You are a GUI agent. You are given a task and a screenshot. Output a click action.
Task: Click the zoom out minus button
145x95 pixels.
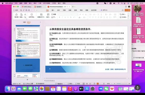click(x=115, y=84)
